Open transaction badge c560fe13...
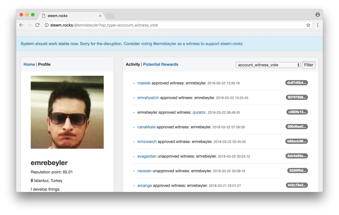Image resolution: width=339 pixels, height=215 pixels. (x=297, y=112)
